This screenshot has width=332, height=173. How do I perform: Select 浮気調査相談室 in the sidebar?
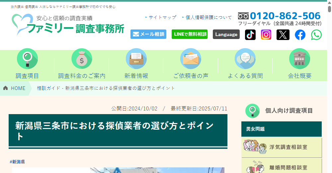click(x=282, y=147)
